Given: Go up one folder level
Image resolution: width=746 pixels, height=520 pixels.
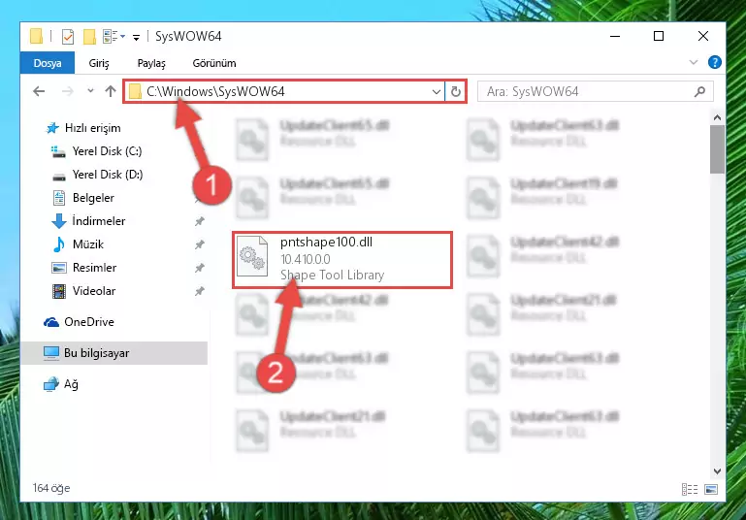Looking at the screenshot, I should 111,91.
